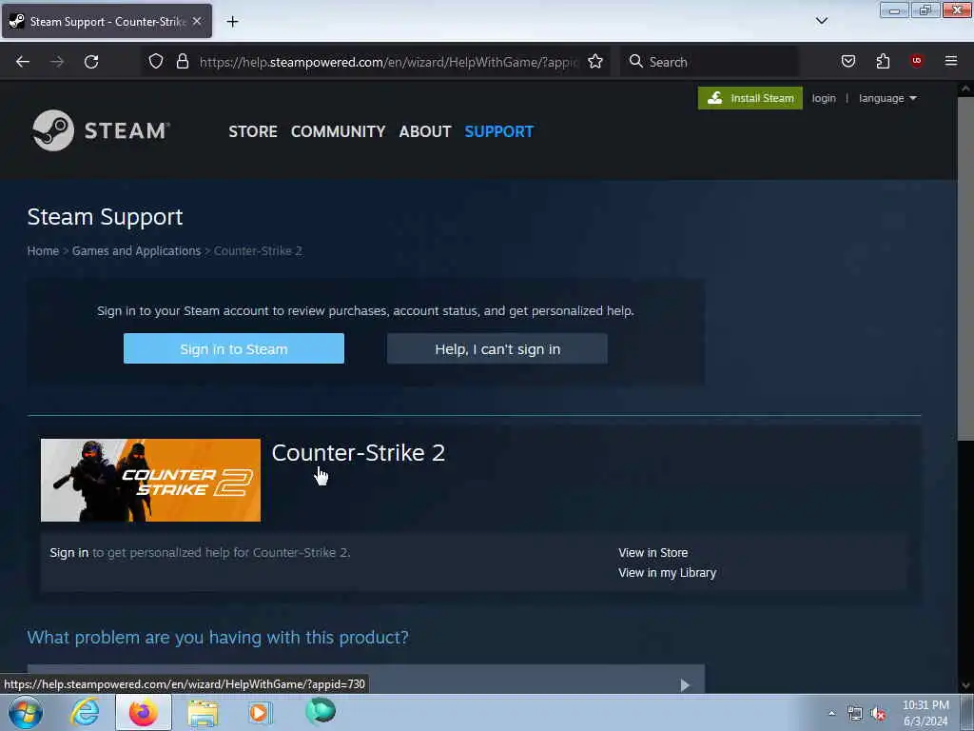This screenshot has width=974, height=731.
Task: Click the taskbar clock and date
Action: pyautogui.click(x=925, y=713)
